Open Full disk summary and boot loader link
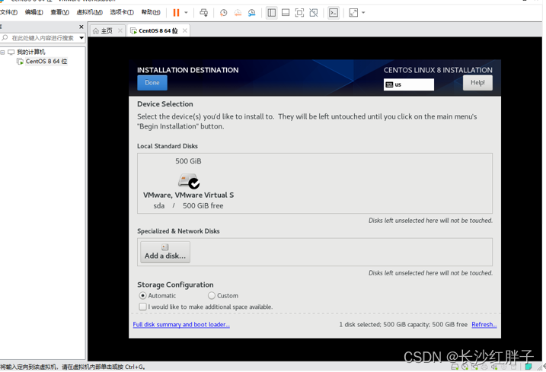546x372 pixels. click(x=181, y=325)
